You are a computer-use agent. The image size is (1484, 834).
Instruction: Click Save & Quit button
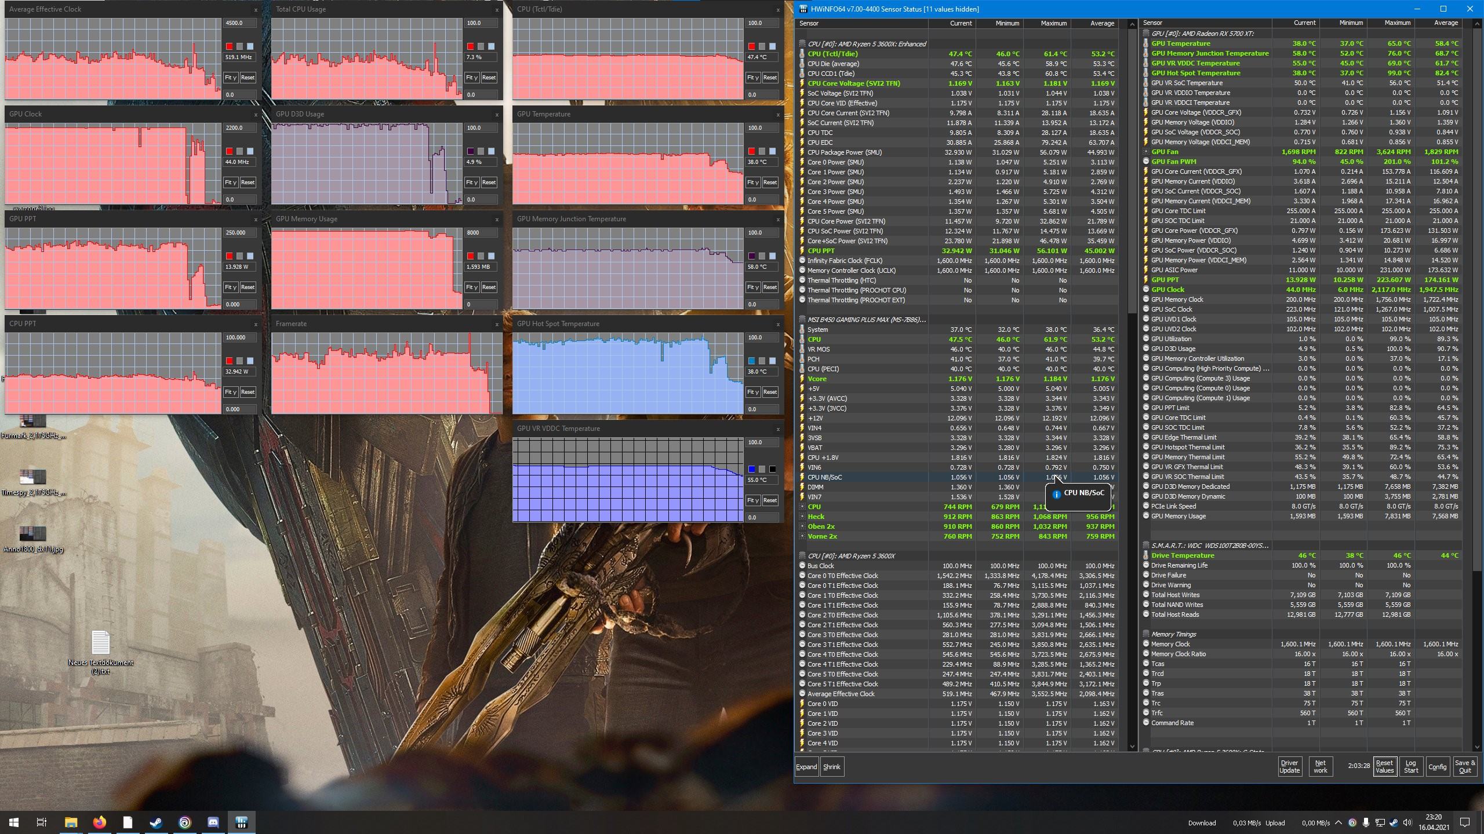pos(1465,767)
